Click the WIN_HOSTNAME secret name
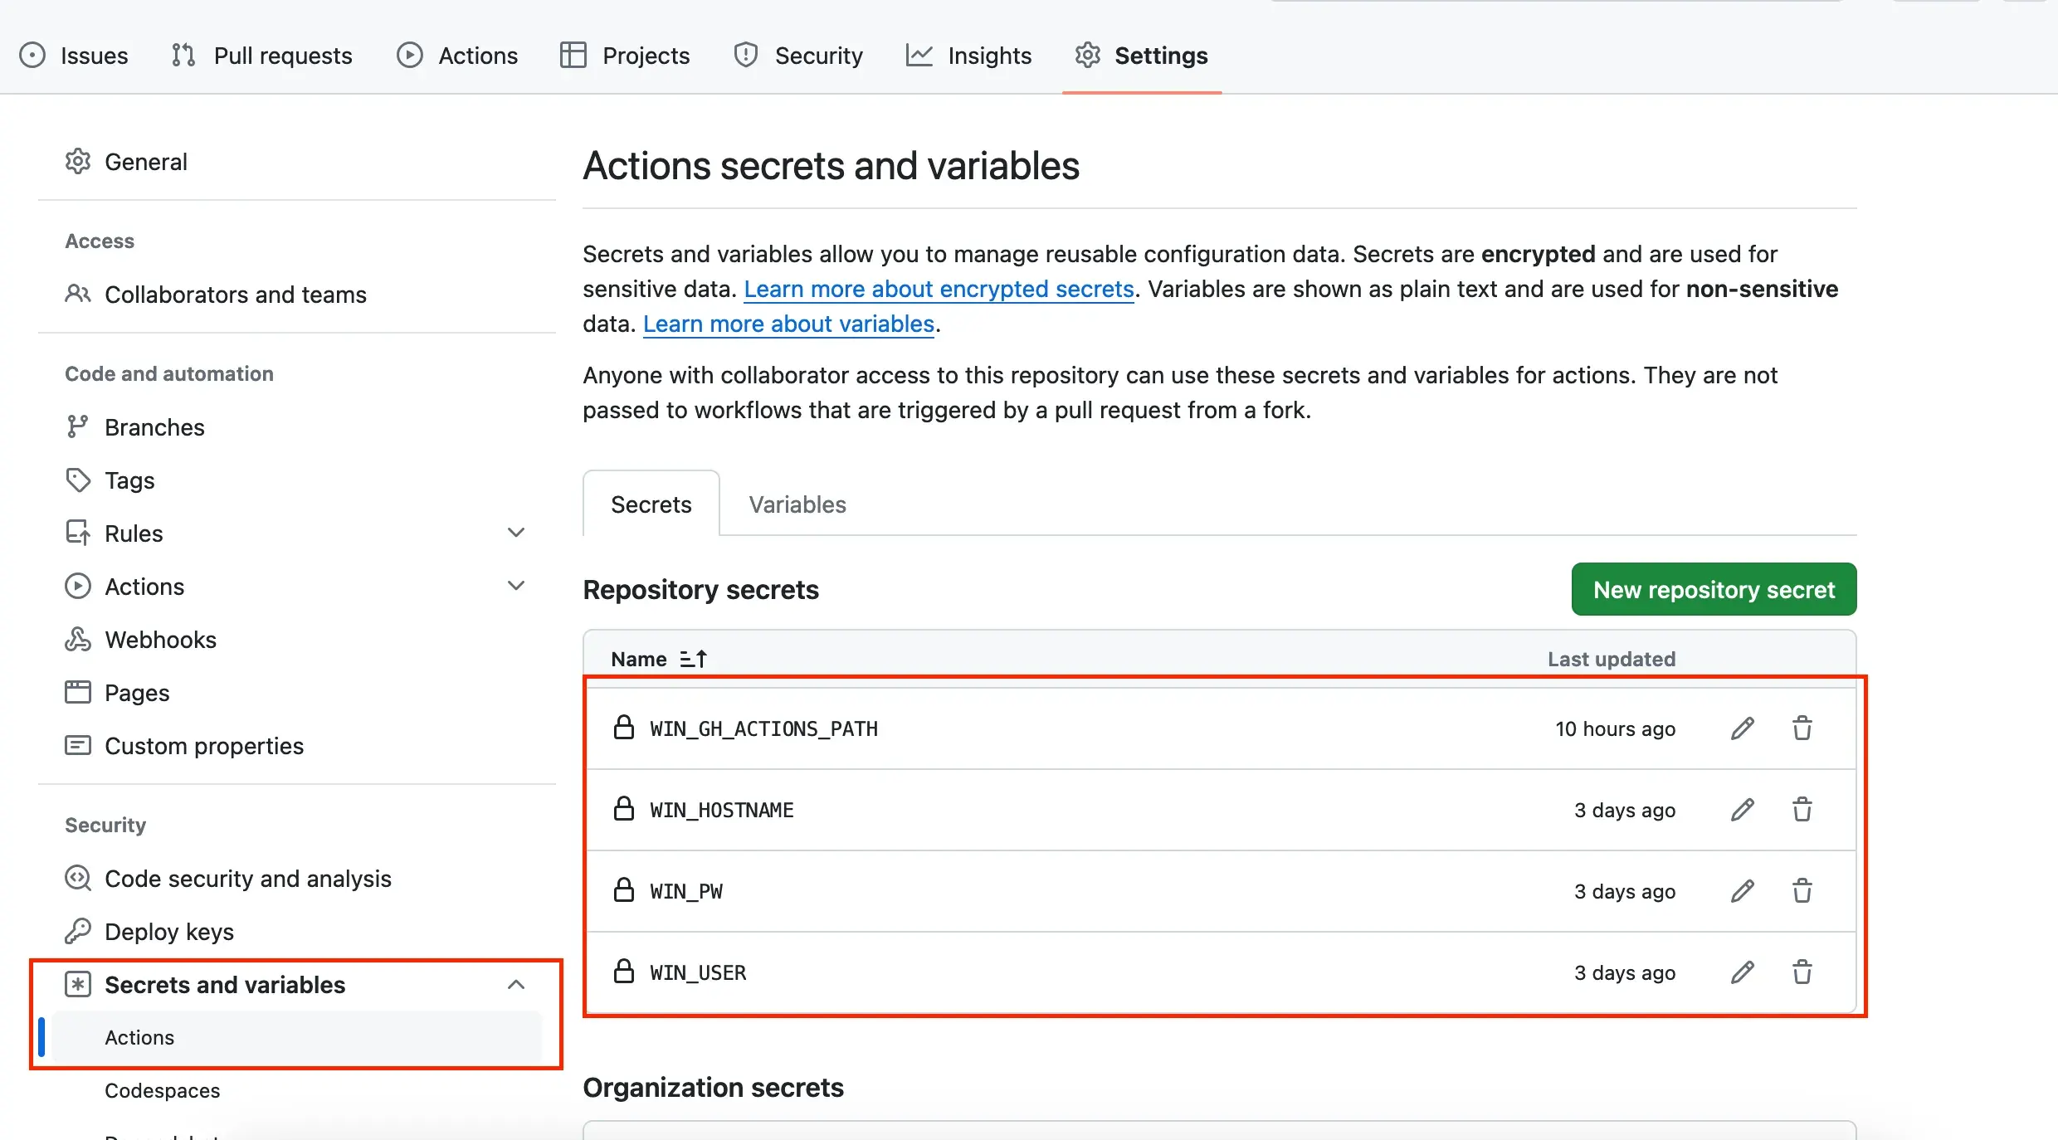Screen dimensions: 2058x1140 [721, 810]
